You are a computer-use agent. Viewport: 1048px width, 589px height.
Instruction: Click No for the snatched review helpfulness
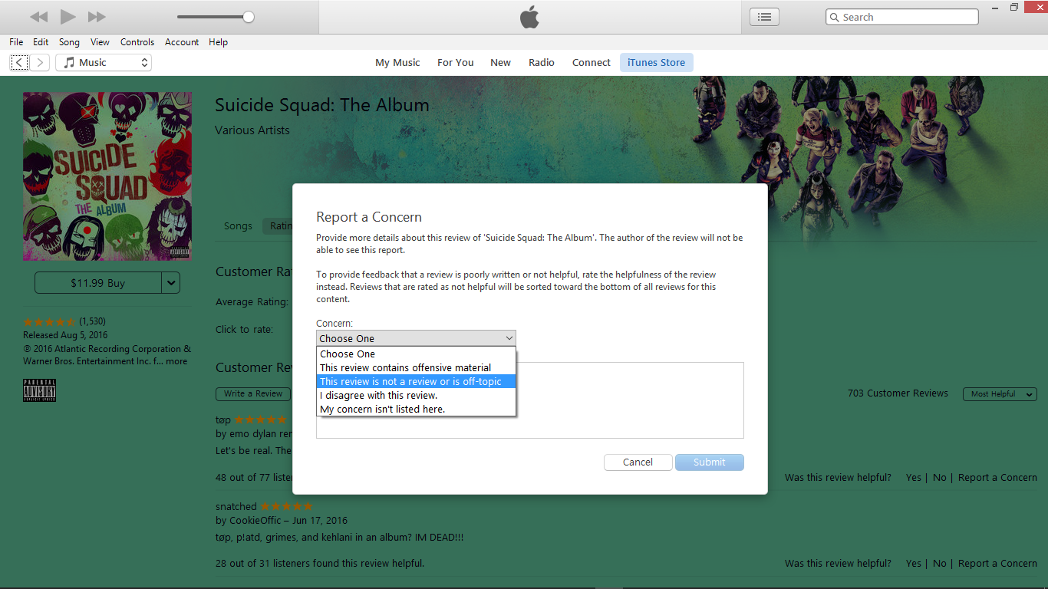[x=940, y=563]
